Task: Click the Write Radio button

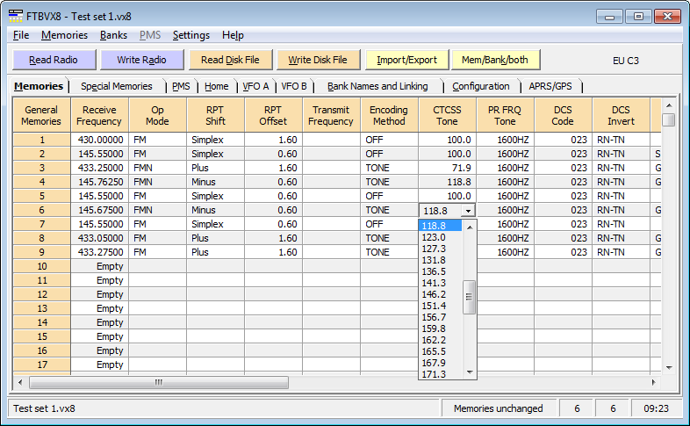Action: 141,60
